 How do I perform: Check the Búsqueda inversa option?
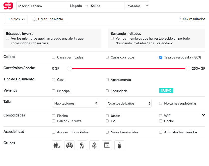coord(7,38)
